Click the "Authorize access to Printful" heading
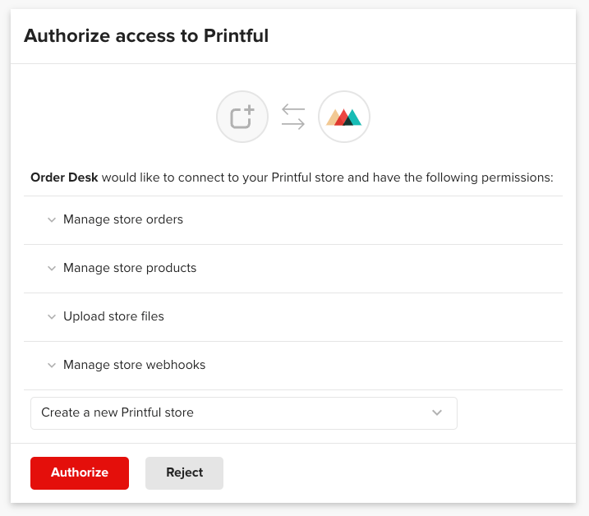589x516 pixels. tap(146, 35)
